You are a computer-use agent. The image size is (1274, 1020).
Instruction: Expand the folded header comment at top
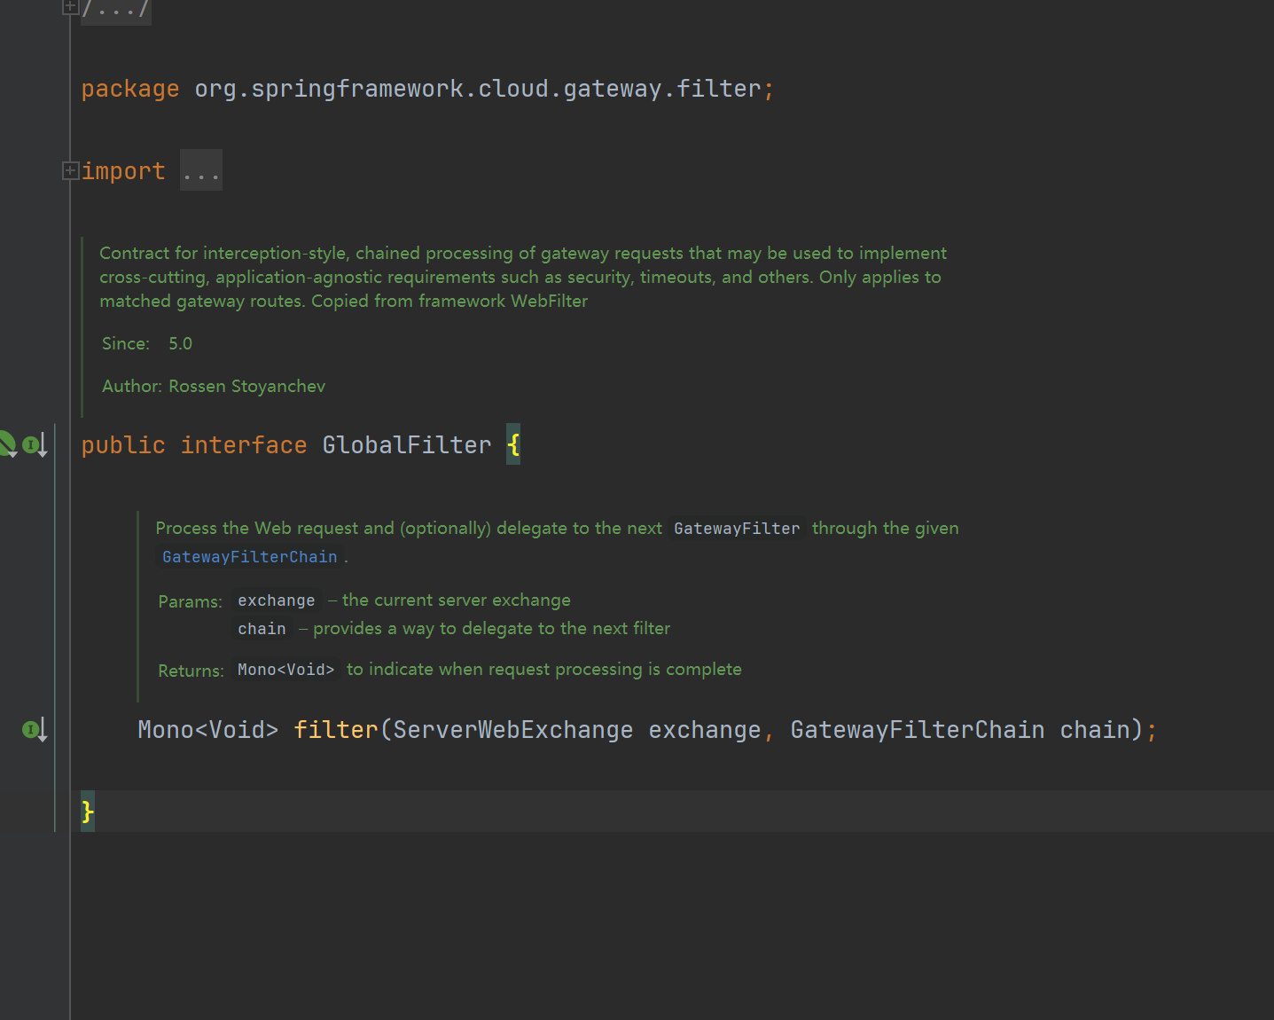coord(70,7)
